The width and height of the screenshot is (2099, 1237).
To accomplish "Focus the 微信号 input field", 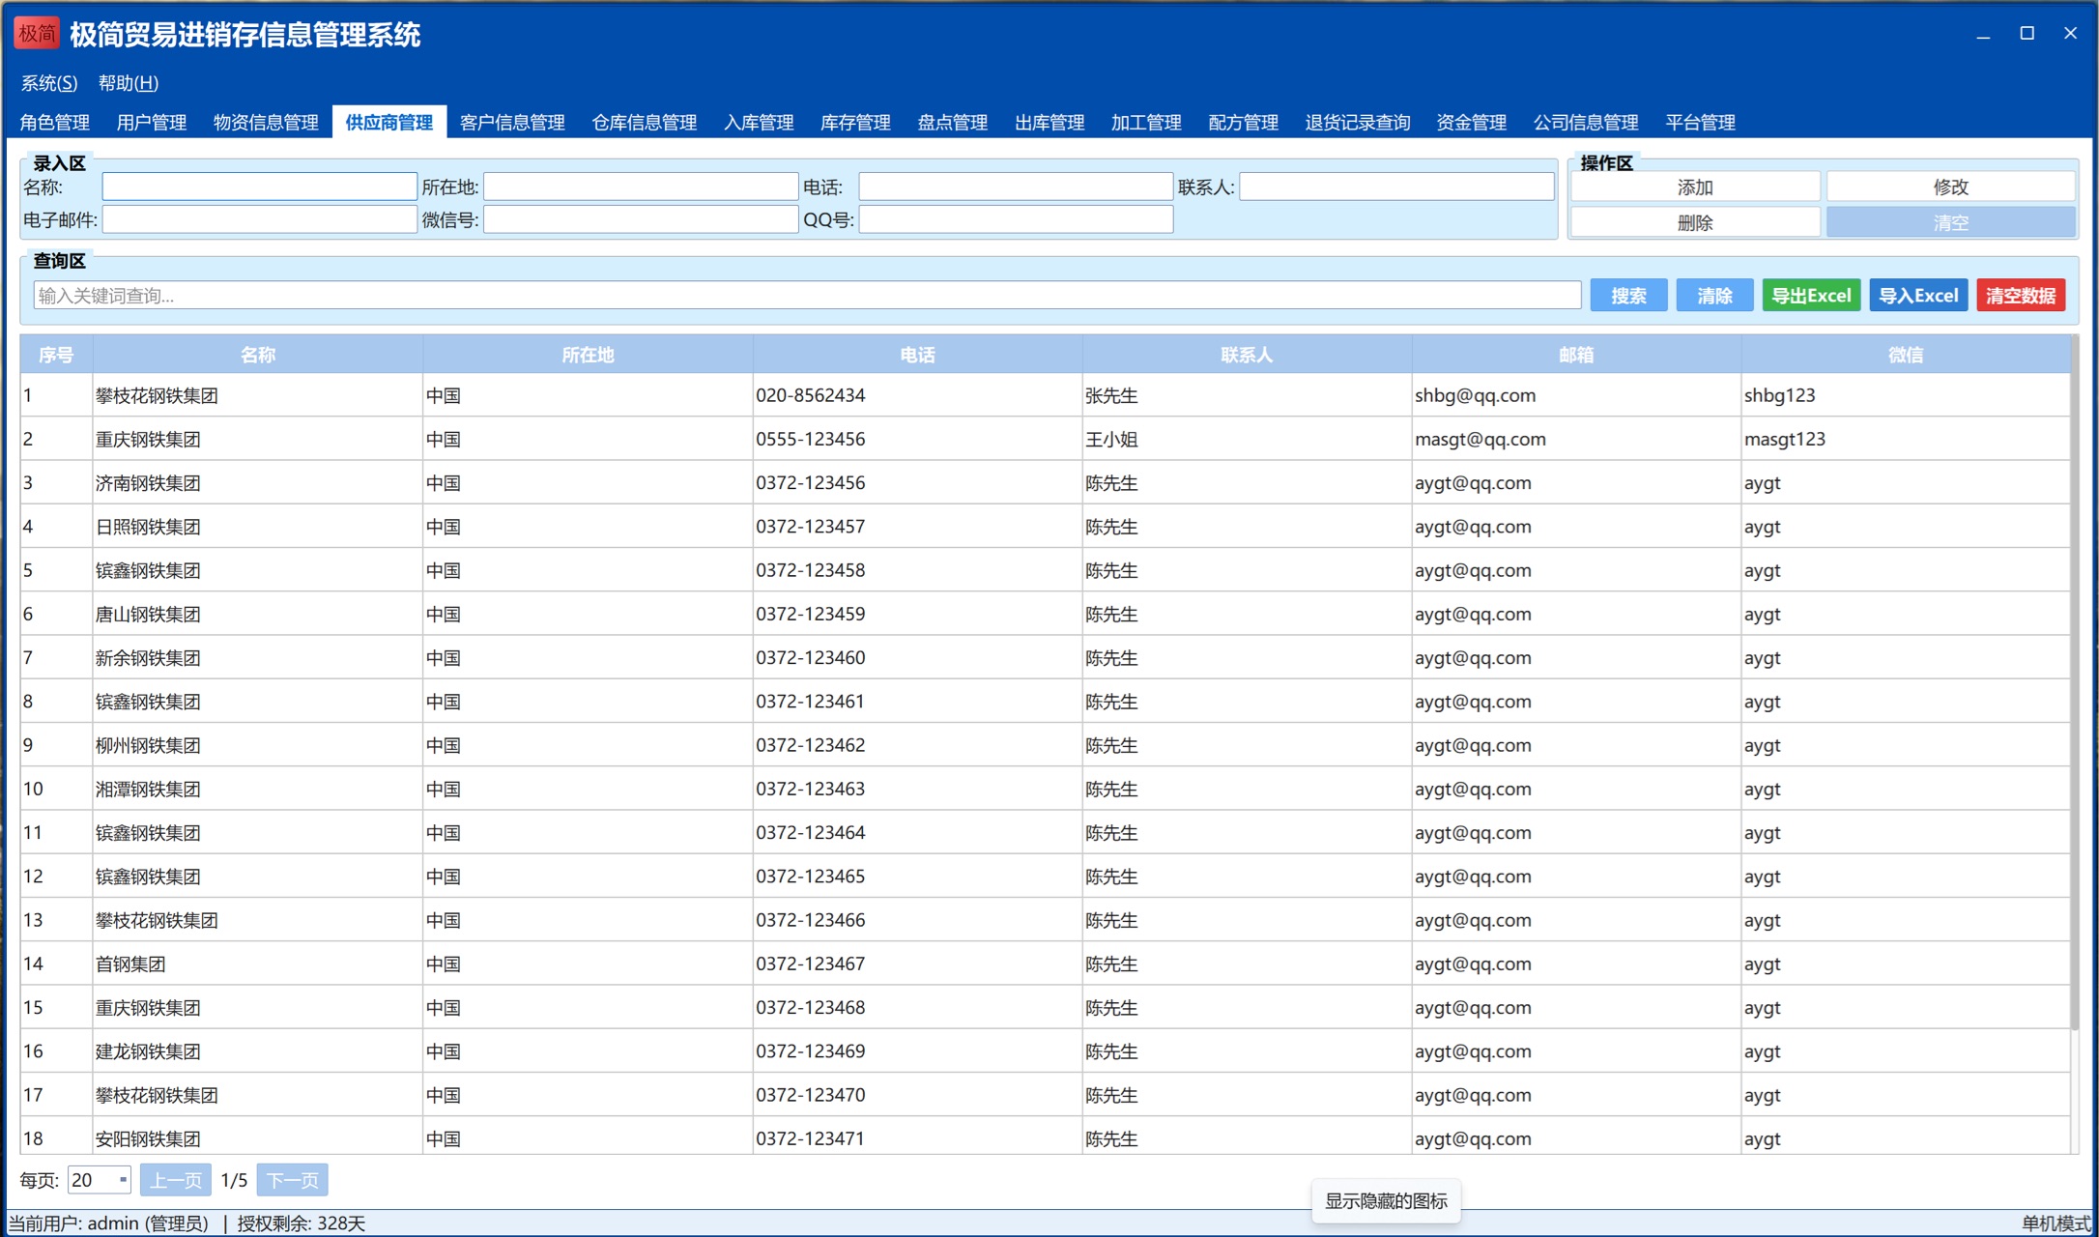I will coord(641,220).
